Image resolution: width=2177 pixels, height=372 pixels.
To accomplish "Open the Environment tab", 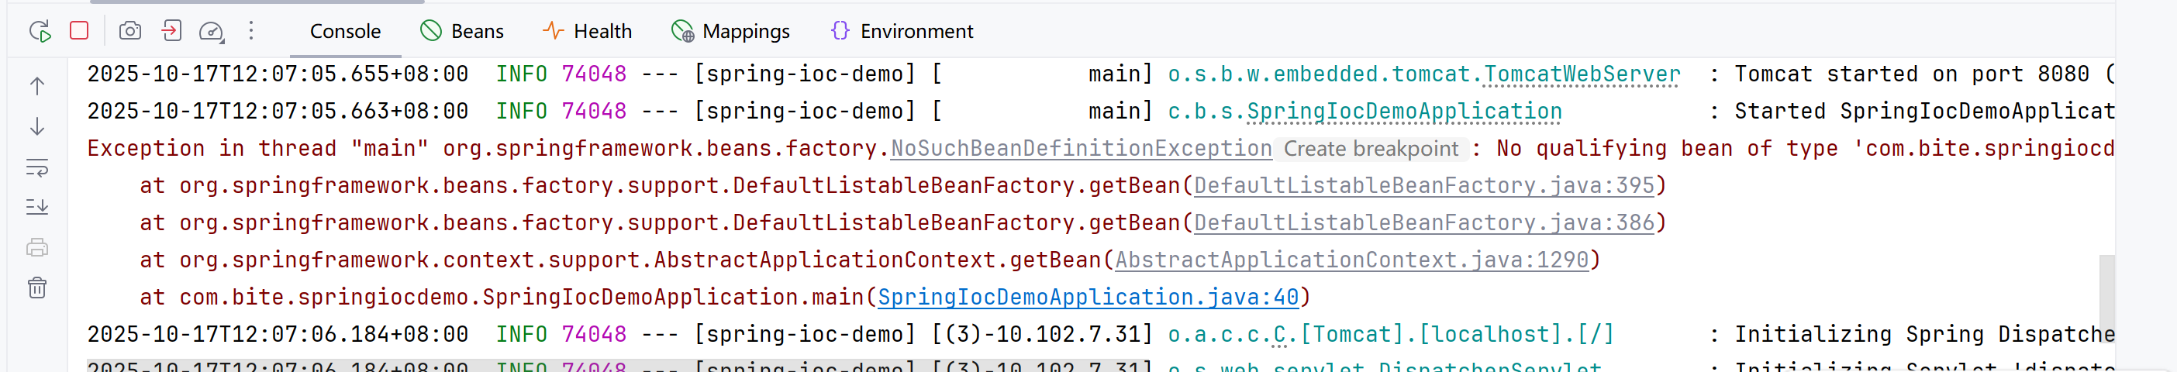I will [x=902, y=31].
